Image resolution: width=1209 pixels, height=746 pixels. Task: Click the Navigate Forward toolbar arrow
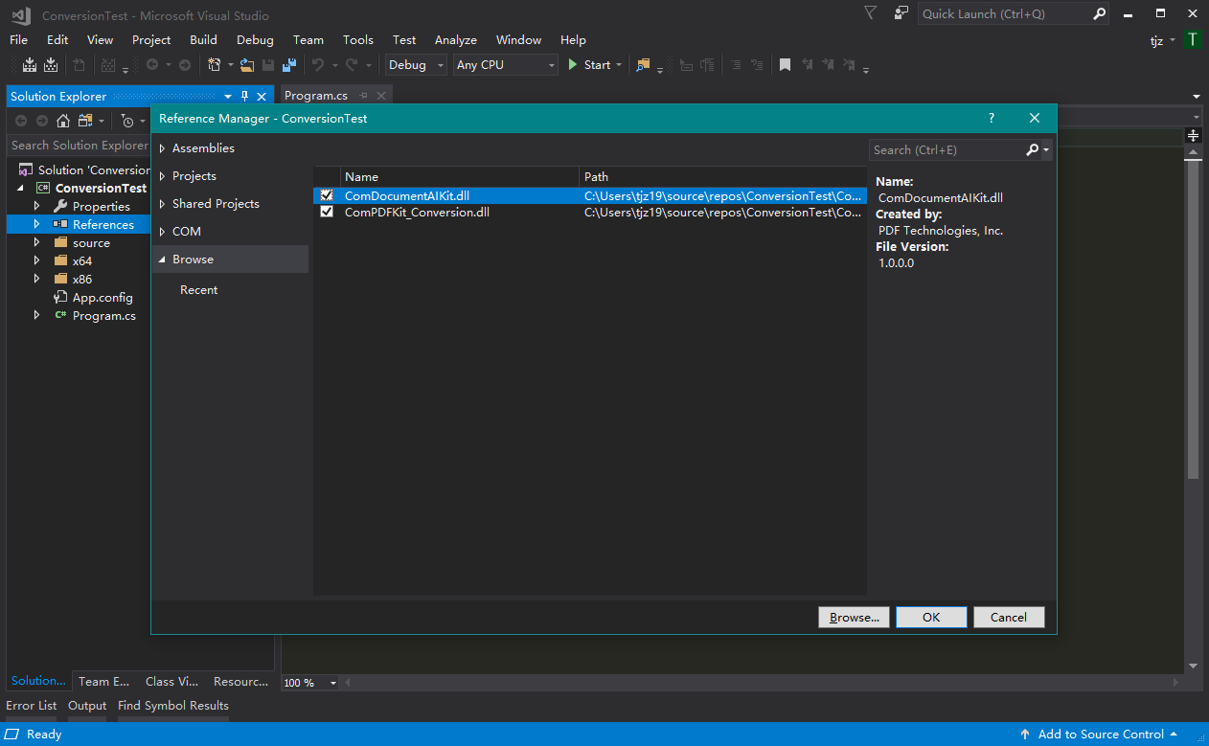(x=184, y=65)
